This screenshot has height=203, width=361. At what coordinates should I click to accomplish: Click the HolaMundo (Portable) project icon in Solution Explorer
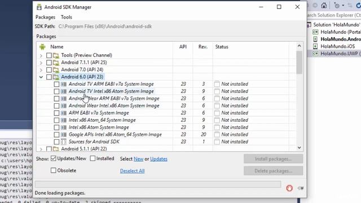pyautogui.click(x=315, y=32)
